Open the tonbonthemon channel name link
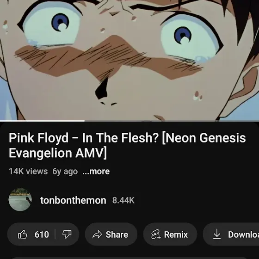The width and height of the screenshot is (259, 259). 73,200
